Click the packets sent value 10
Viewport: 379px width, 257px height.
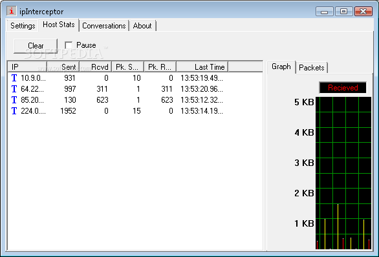pos(136,78)
